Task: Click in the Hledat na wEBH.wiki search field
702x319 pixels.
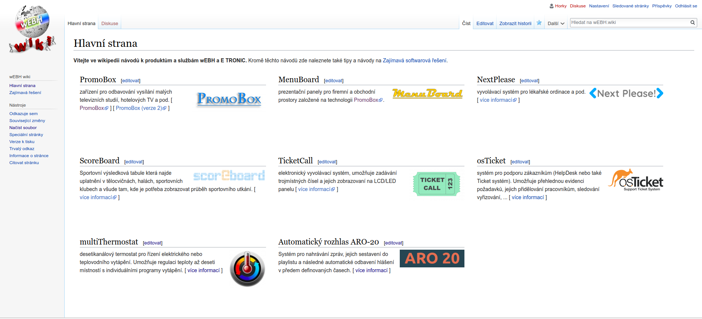Action: [x=628, y=22]
